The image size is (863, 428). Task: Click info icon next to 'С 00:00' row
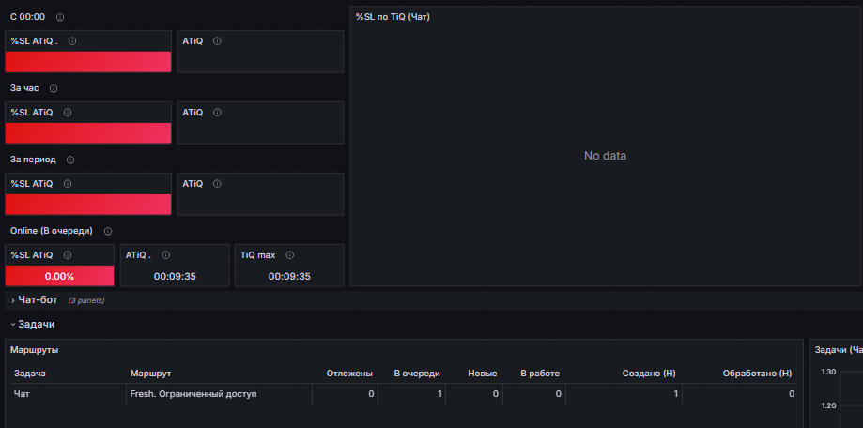[60, 17]
